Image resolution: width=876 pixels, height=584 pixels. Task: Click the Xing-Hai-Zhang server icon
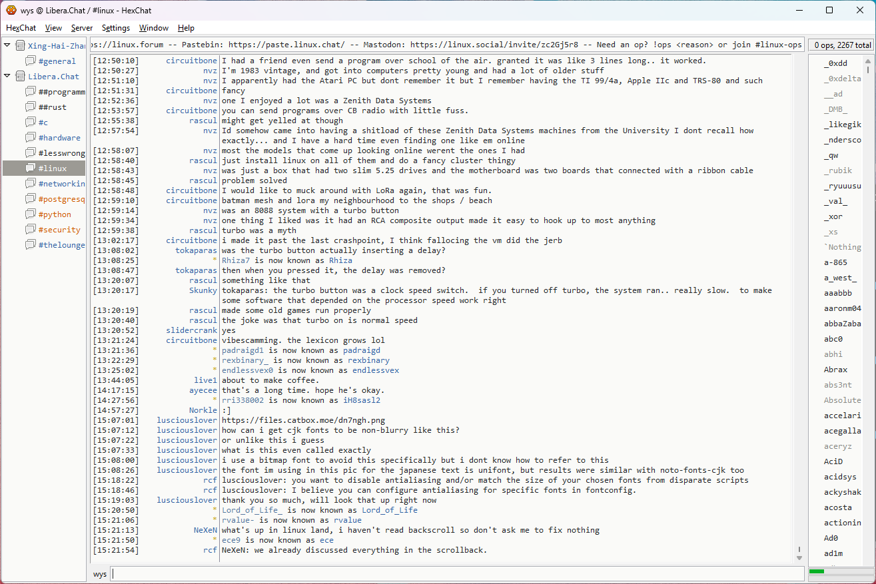[21, 46]
